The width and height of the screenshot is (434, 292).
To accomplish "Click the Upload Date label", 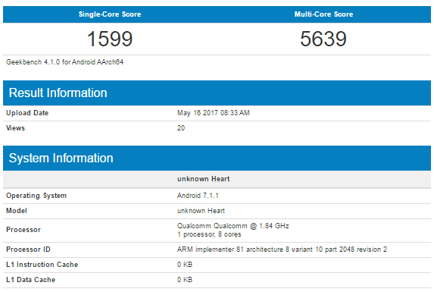I will coord(27,113).
